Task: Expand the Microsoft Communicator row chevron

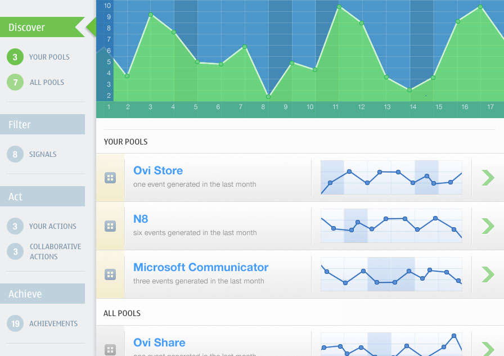Action: [487, 274]
